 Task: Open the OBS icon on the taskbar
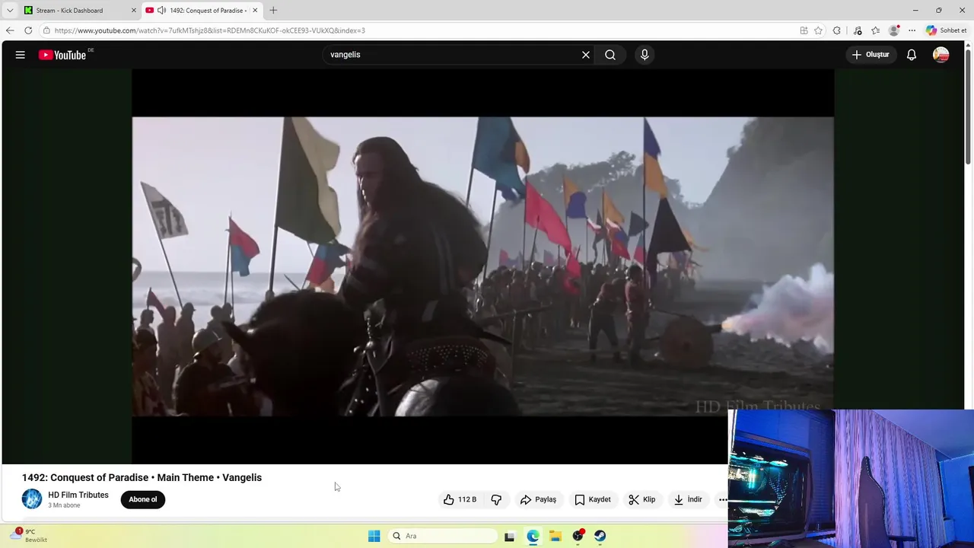click(578, 536)
